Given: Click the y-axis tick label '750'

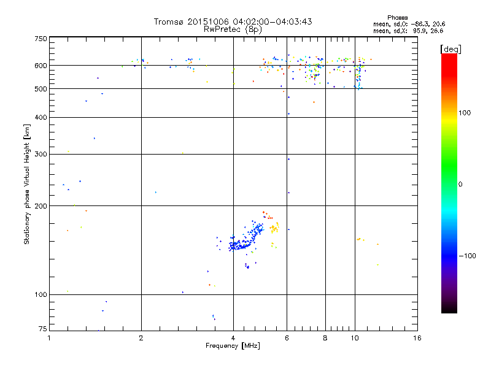Looking at the screenshot, I should (x=41, y=39).
